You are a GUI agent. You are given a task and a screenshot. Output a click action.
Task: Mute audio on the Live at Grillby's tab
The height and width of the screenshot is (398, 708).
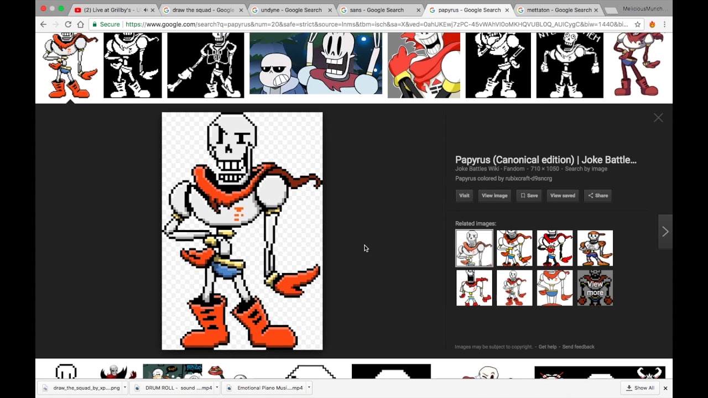pos(145,10)
